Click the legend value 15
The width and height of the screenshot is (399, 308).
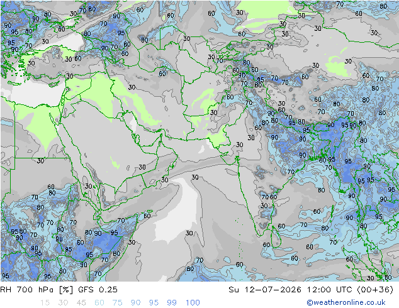[x=45, y=303]
